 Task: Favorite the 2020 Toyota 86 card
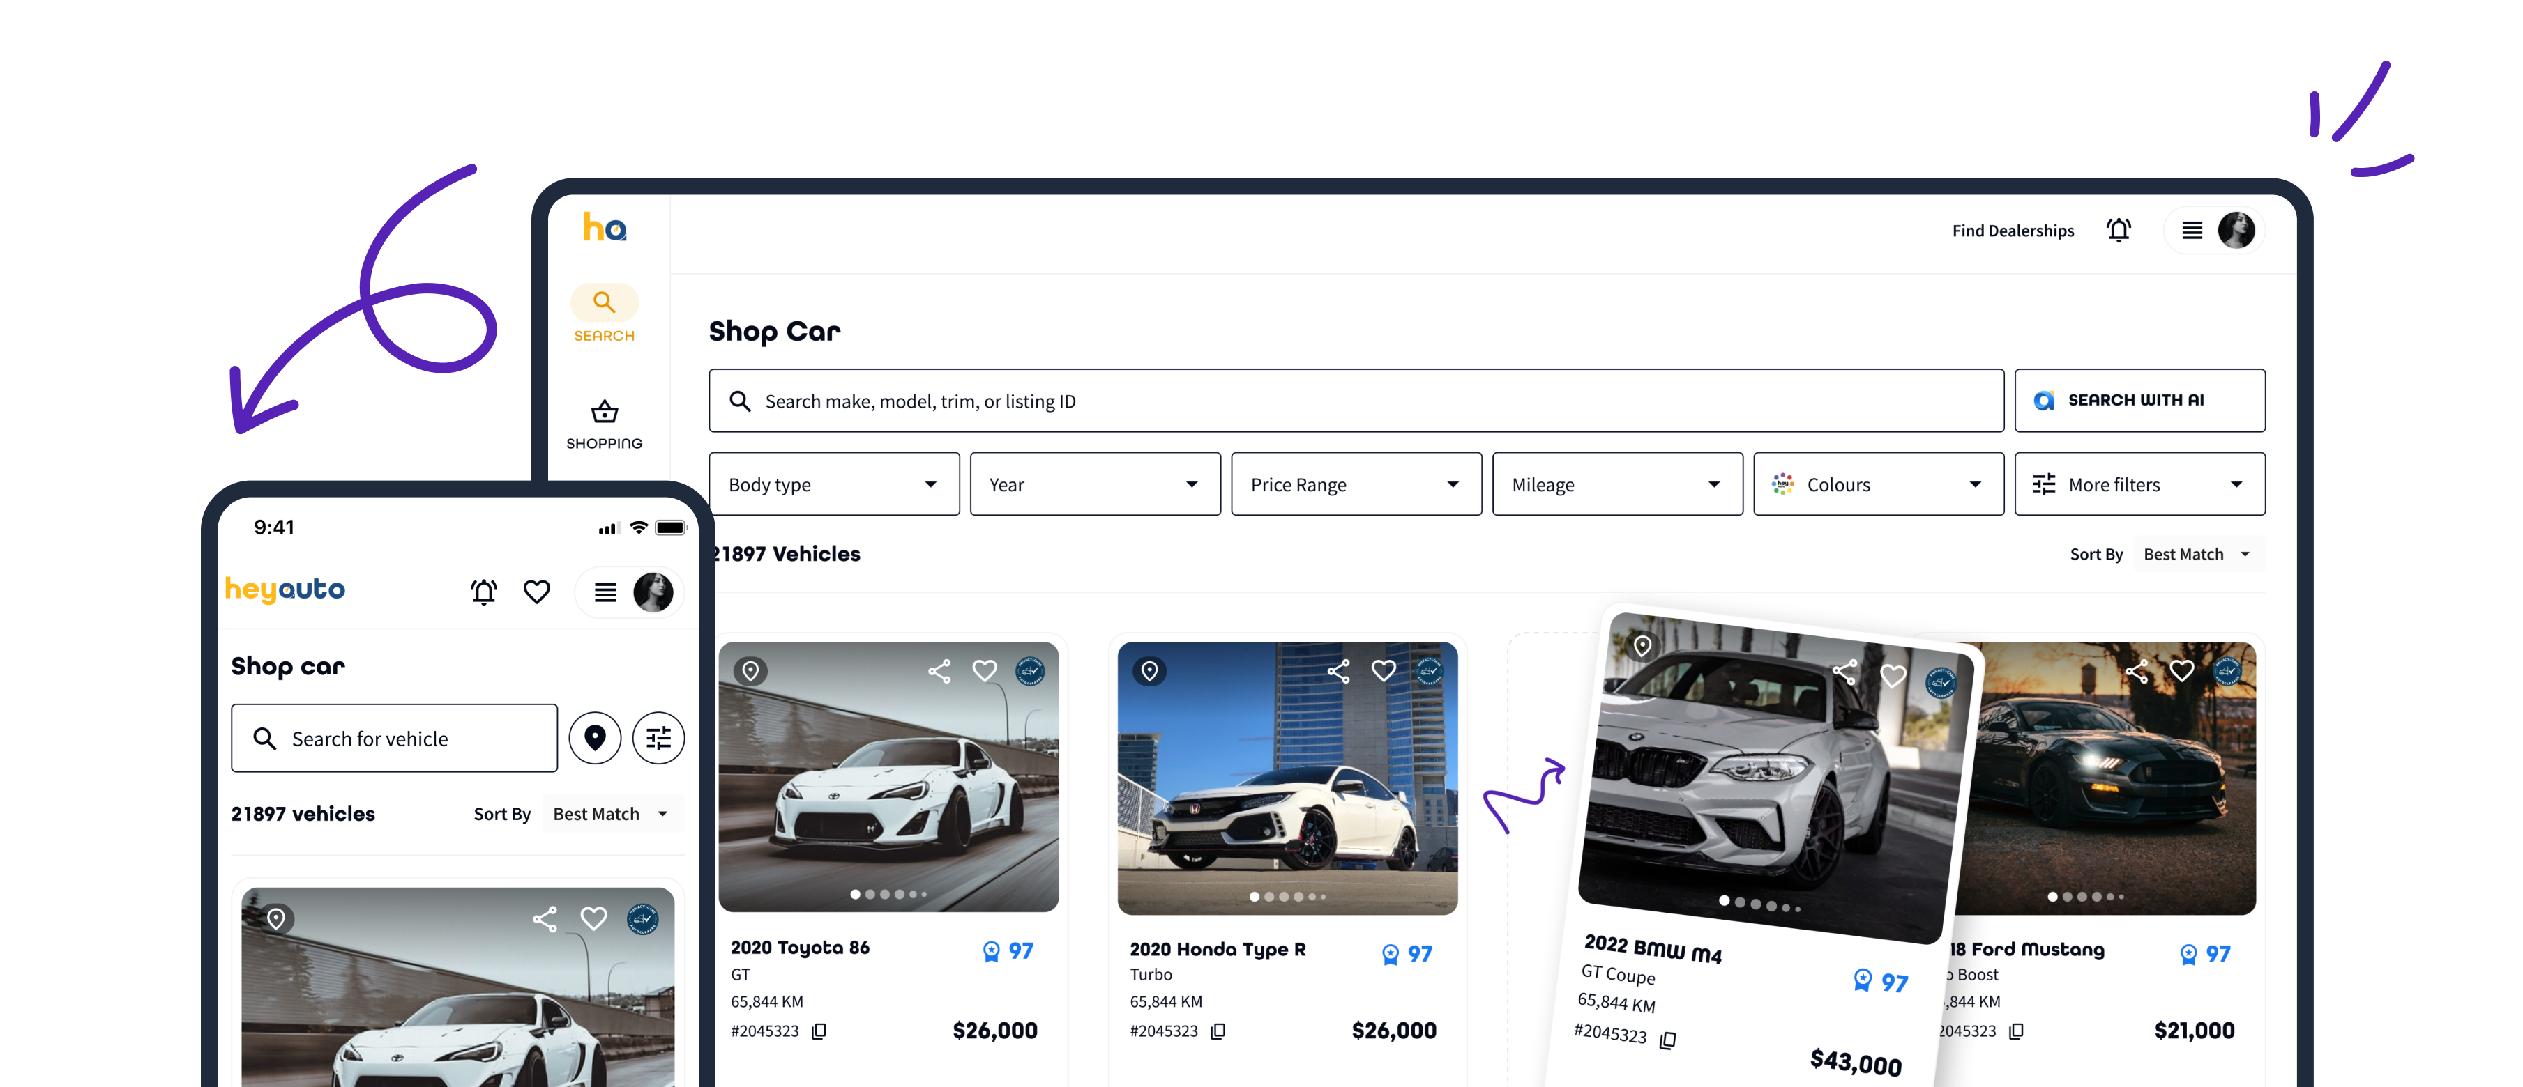[x=985, y=671]
